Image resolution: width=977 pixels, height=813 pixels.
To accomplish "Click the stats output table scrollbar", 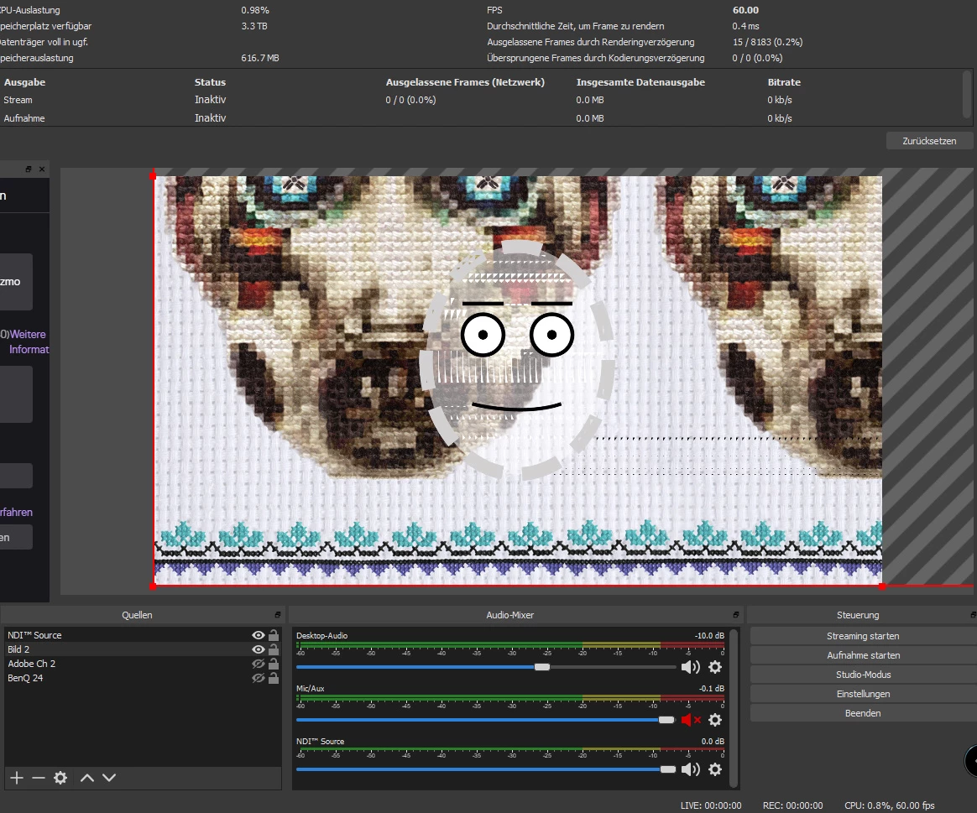I will click(967, 94).
